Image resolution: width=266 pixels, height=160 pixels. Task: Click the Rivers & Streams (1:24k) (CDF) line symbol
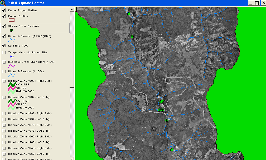[x=12, y=40]
